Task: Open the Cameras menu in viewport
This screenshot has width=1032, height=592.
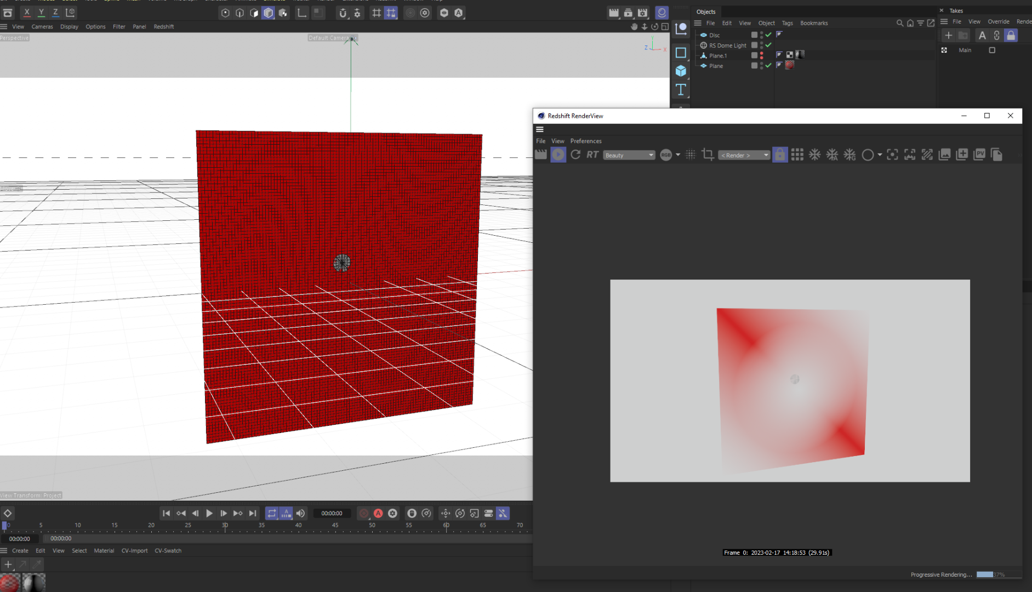Action: pos(42,26)
